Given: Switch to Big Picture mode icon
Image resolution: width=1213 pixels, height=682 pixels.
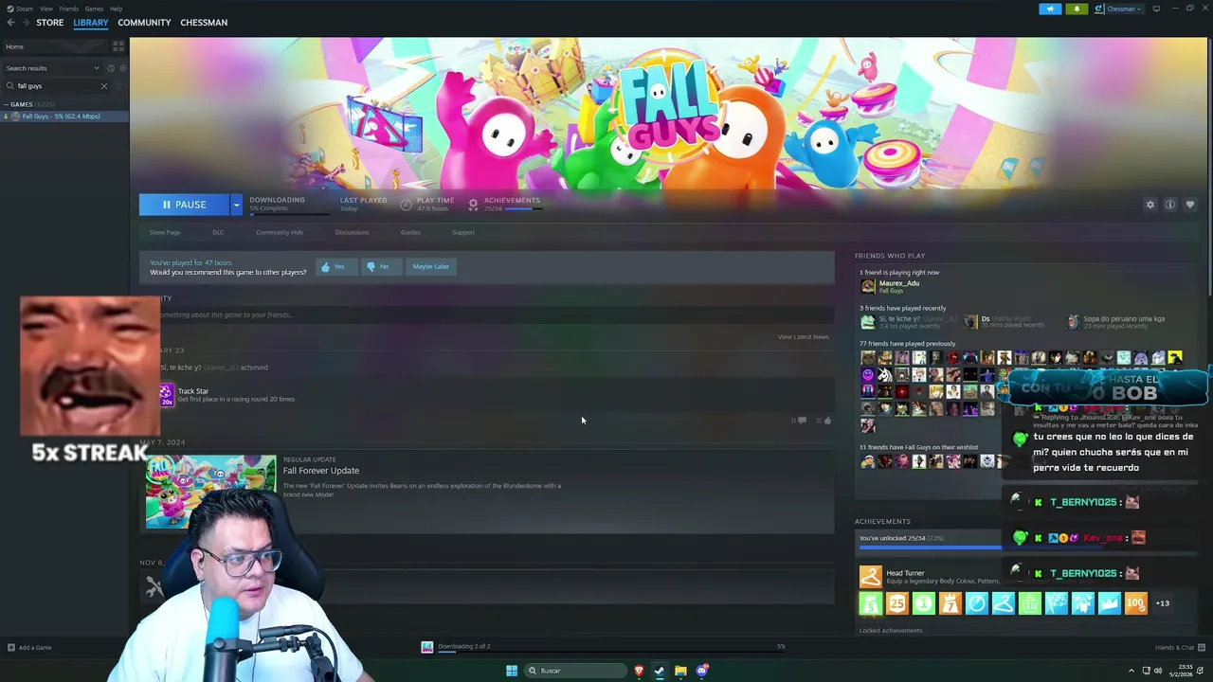Looking at the screenshot, I should [1156, 9].
